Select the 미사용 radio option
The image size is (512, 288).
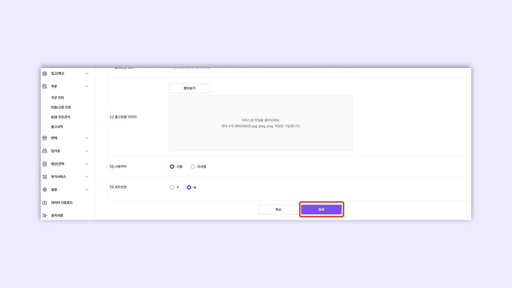(193, 167)
